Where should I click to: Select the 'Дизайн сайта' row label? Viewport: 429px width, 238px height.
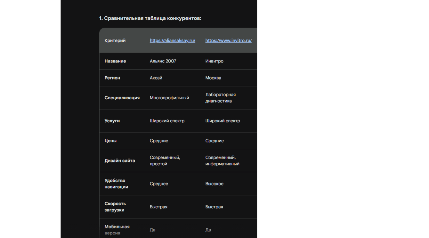tap(120, 160)
